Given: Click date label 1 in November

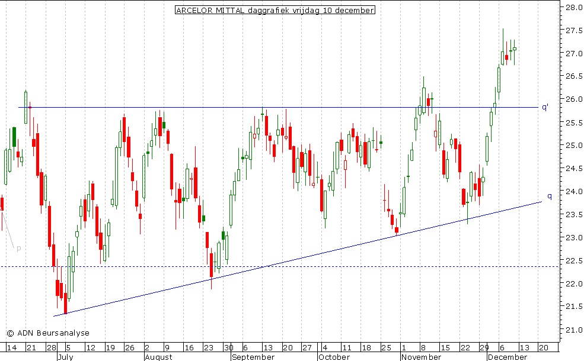Looking at the screenshot, I should [x=404, y=347].
